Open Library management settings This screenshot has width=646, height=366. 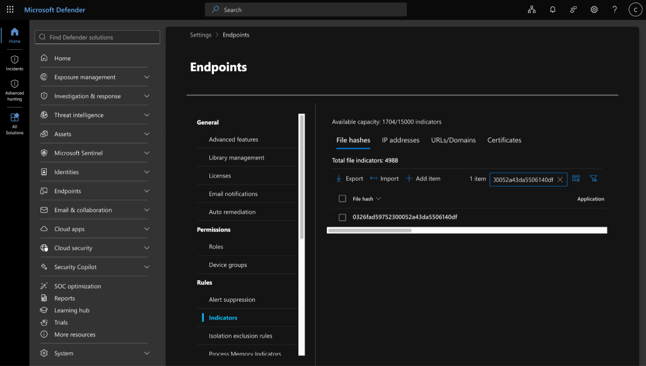[237, 157]
